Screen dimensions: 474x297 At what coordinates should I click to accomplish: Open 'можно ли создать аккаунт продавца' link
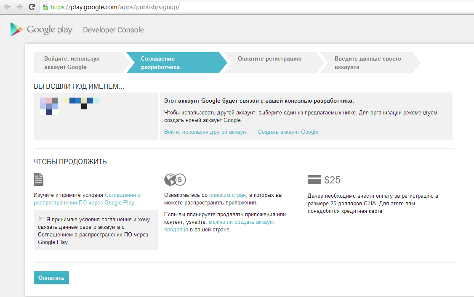(x=219, y=226)
